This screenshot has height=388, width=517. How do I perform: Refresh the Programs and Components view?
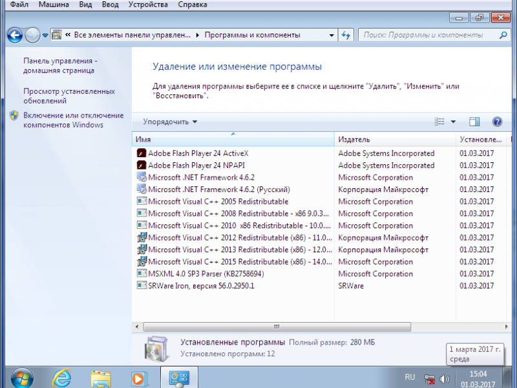point(346,35)
